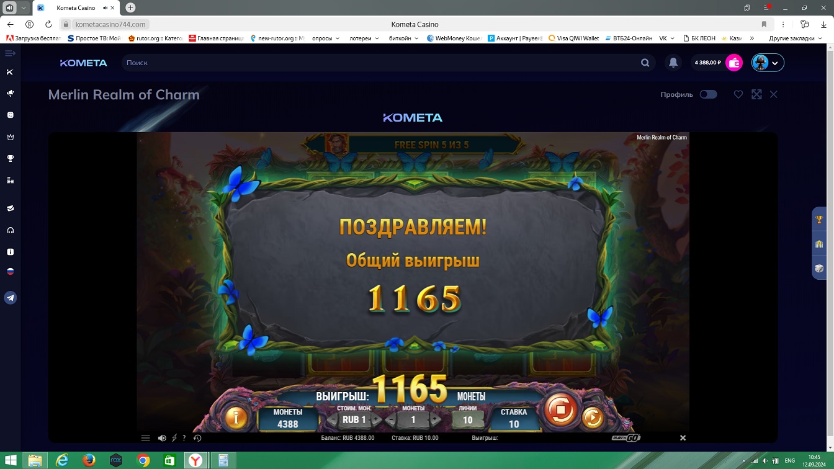This screenshot has width=834, height=469.
Task: Launch Firefox from the taskbar
Action: click(x=89, y=460)
